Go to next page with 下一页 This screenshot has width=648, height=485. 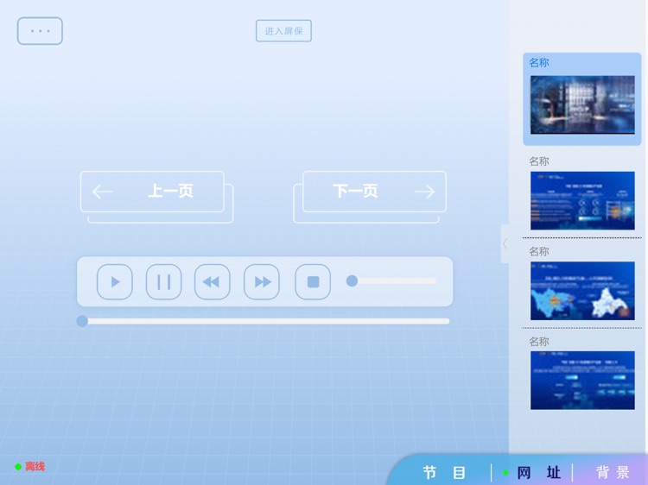374,192
